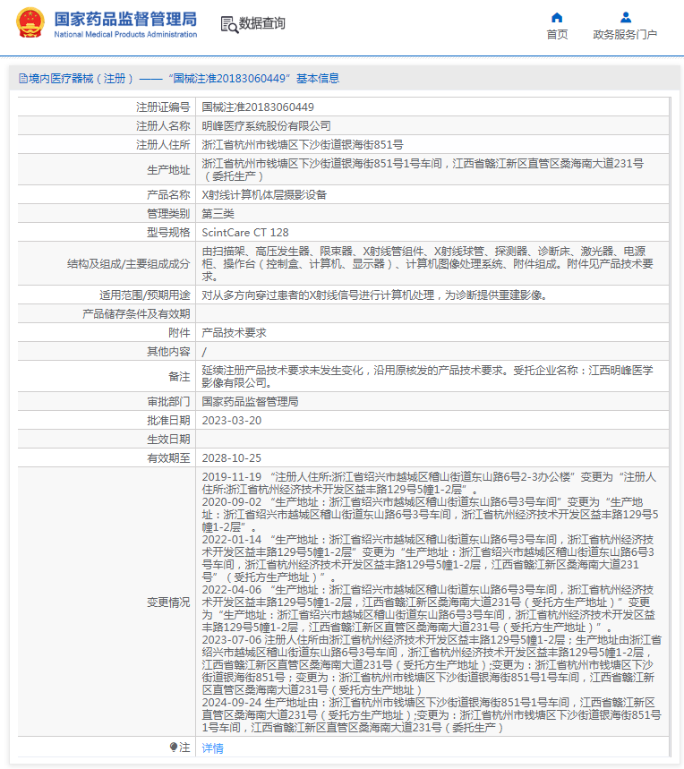Click the 批准日期 row label
Screen dimensions: 684x769
click(168, 421)
